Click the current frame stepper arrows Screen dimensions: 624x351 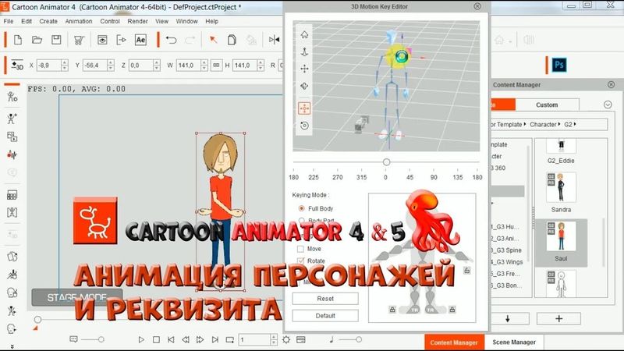pyautogui.click(x=274, y=339)
